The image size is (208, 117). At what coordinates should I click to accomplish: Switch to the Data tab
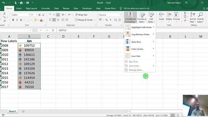56,8
